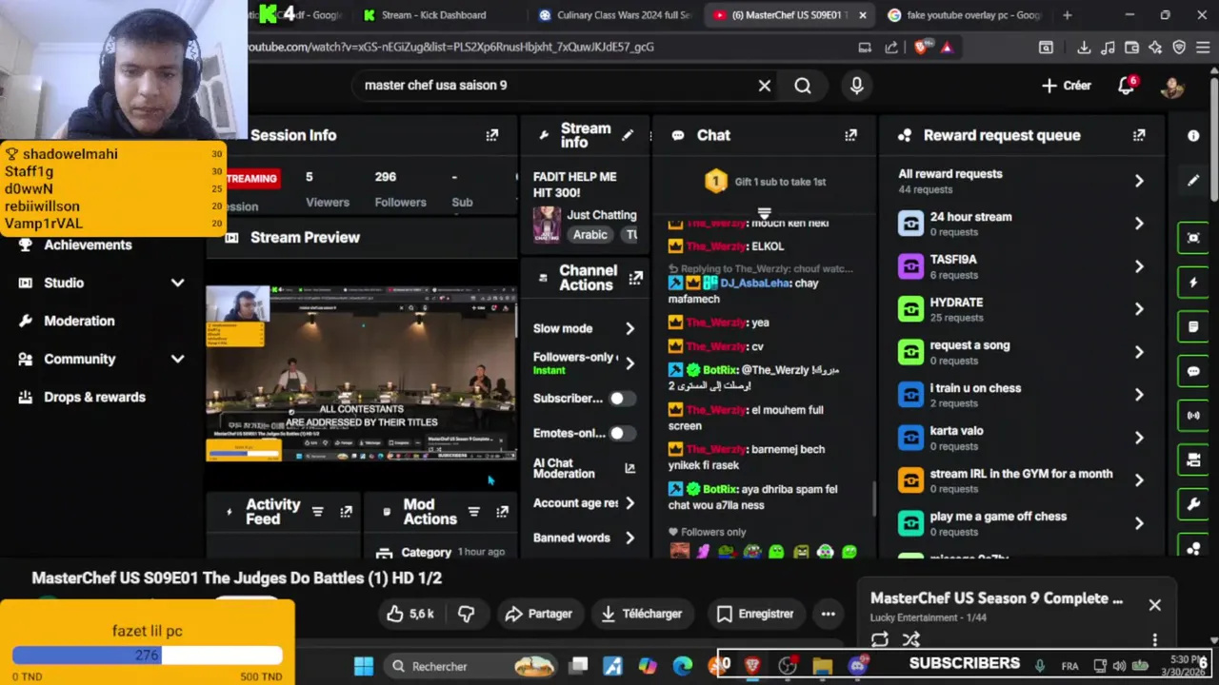This screenshot has height=685, width=1219.
Task: Open TASFI9A reward requests
Action: click(1022, 266)
